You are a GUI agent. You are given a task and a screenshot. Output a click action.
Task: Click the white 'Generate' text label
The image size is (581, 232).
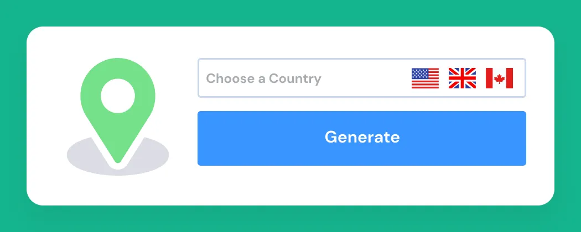[x=362, y=138]
